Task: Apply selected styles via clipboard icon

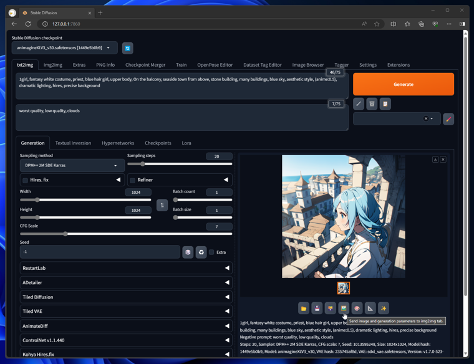Action: 385,104
